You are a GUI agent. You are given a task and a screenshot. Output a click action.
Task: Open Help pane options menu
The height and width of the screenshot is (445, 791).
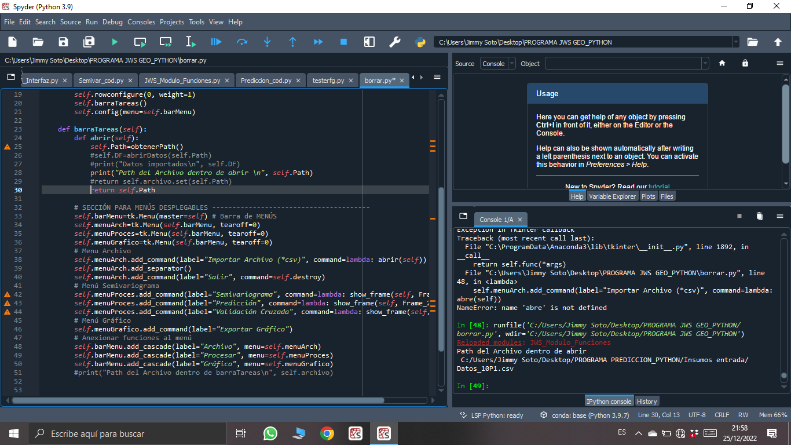(x=780, y=63)
